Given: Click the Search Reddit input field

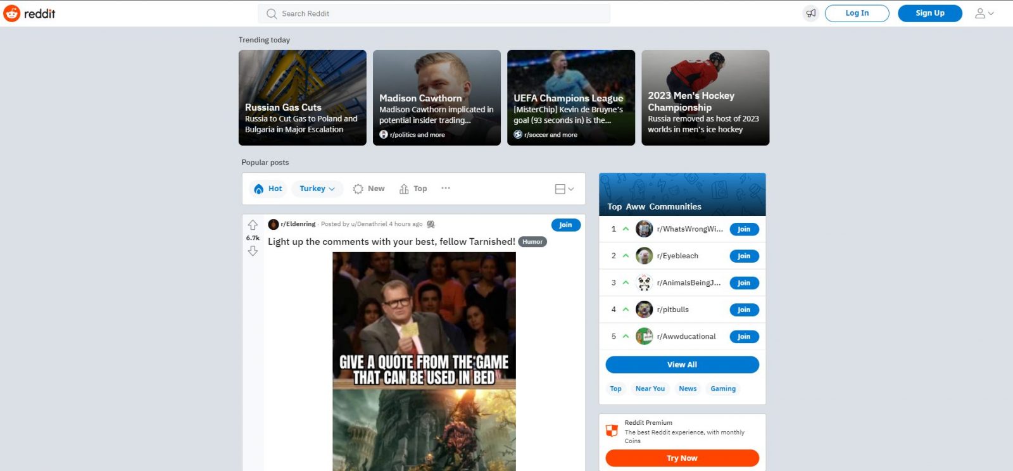Looking at the screenshot, I should click(x=434, y=13).
